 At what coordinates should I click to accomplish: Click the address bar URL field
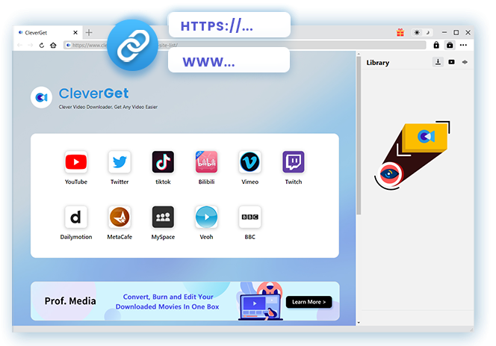pos(244,46)
